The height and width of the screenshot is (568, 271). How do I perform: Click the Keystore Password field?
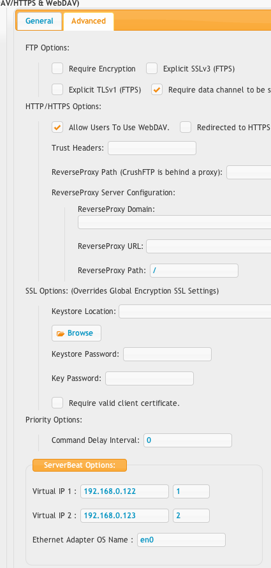(167, 354)
